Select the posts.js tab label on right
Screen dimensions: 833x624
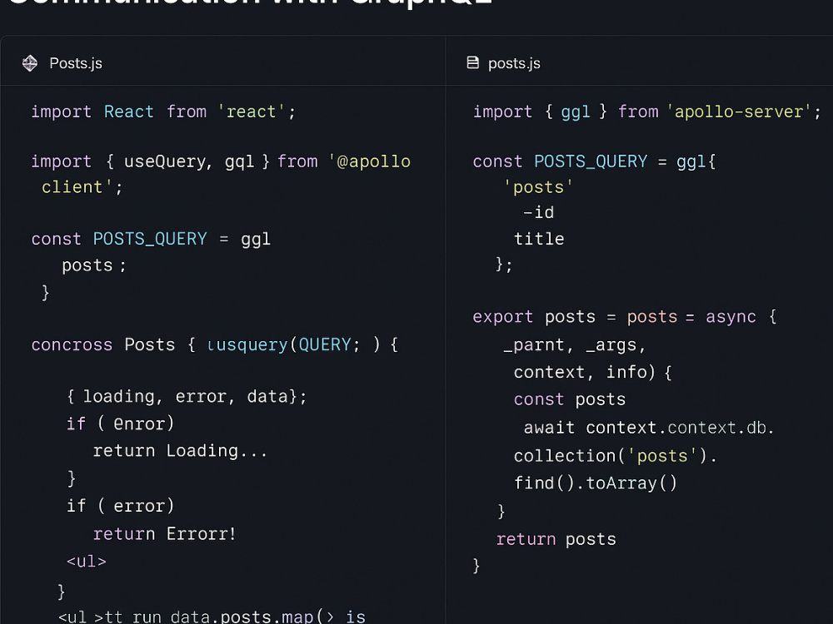point(514,63)
